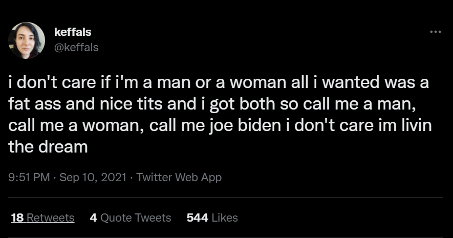The height and width of the screenshot is (238, 453).
Task: Open the keffals display name link
Action: (73, 32)
